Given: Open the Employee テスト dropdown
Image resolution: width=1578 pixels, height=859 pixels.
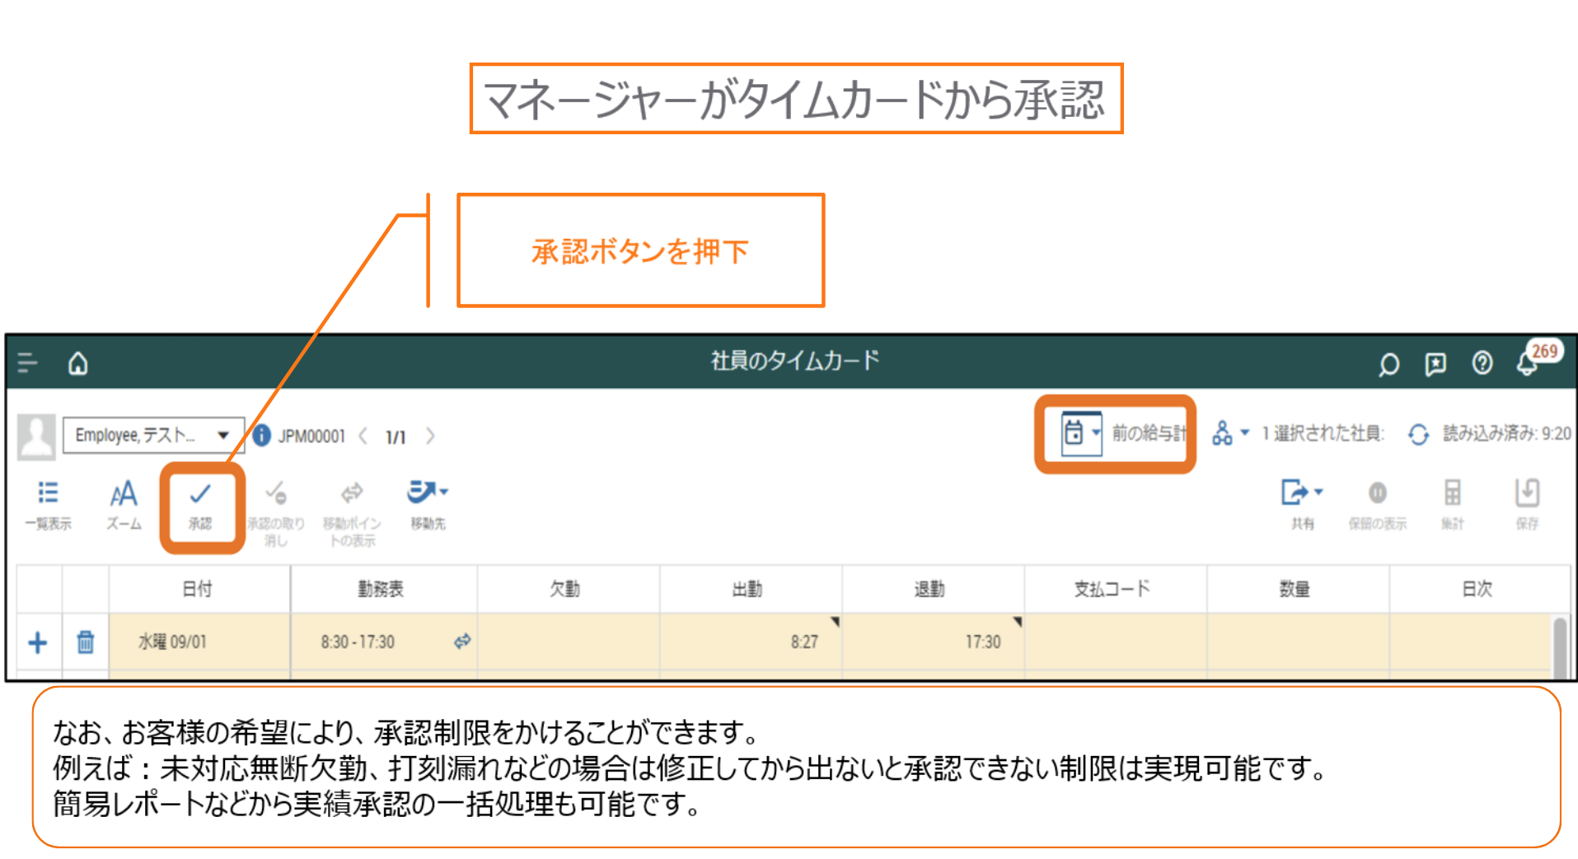Looking at the screenshot, I should (x=153, y=435).
